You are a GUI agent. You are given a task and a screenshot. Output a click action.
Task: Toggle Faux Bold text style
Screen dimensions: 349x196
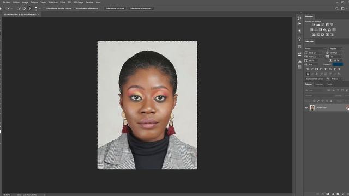click(308, 69)
